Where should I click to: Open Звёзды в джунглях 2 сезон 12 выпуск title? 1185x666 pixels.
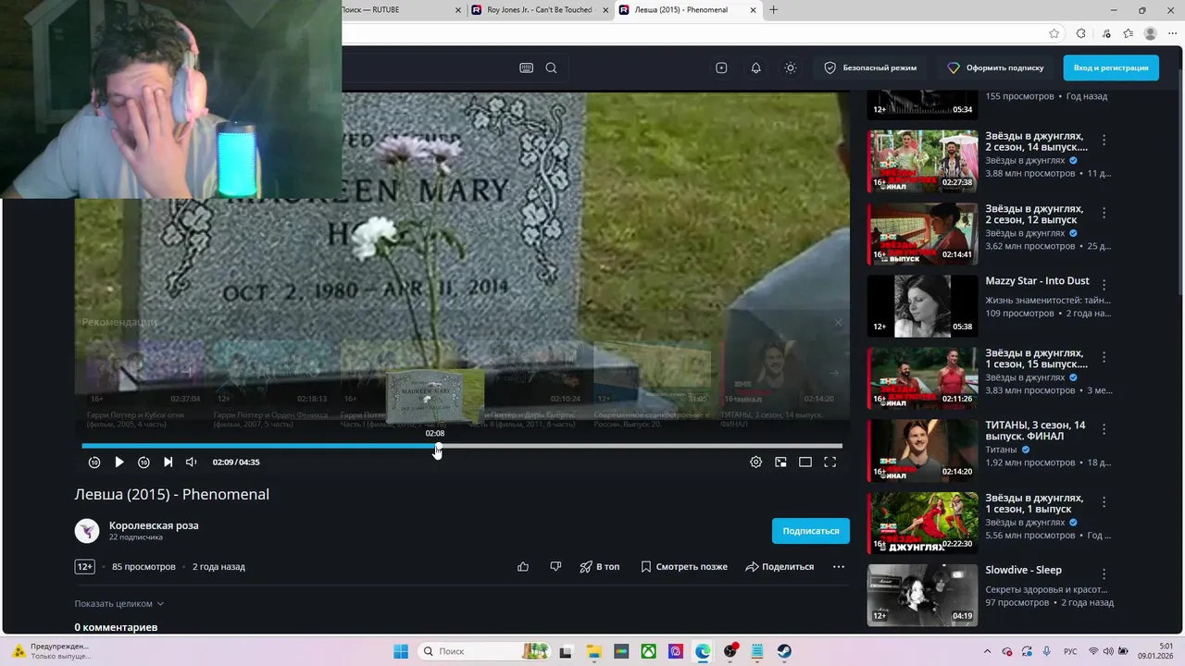point(1034,215)
